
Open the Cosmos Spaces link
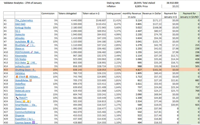[x=26, y=123]
